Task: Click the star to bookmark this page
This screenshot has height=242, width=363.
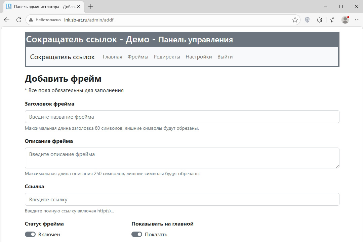Action: (x=295, y=20)
